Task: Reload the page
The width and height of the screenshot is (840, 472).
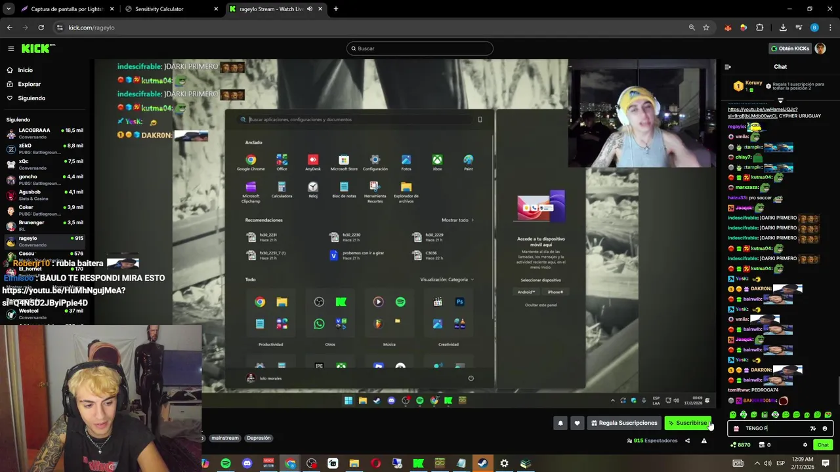Action: 41,28
